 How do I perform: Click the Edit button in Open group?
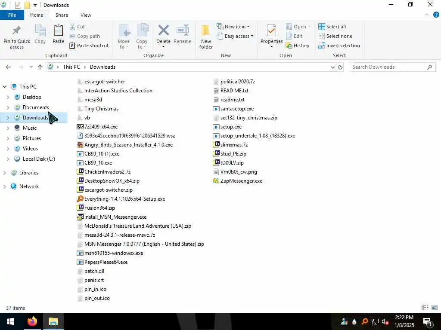(294, 36)
